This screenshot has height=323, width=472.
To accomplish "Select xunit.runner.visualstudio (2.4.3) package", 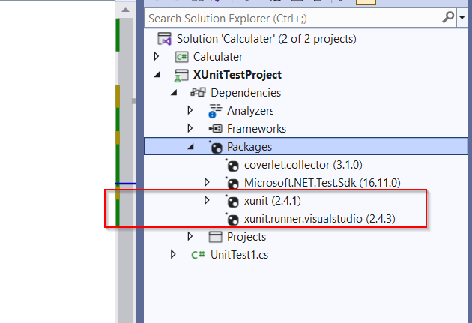I will pos(319,219).
